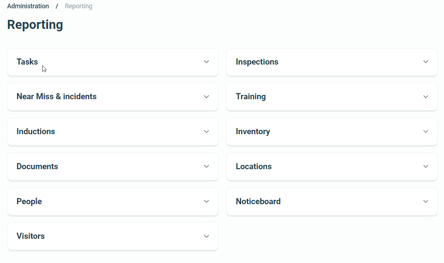Select the Training card label
Viewport: 444px width, 263px height.
(x=251, y=97)
